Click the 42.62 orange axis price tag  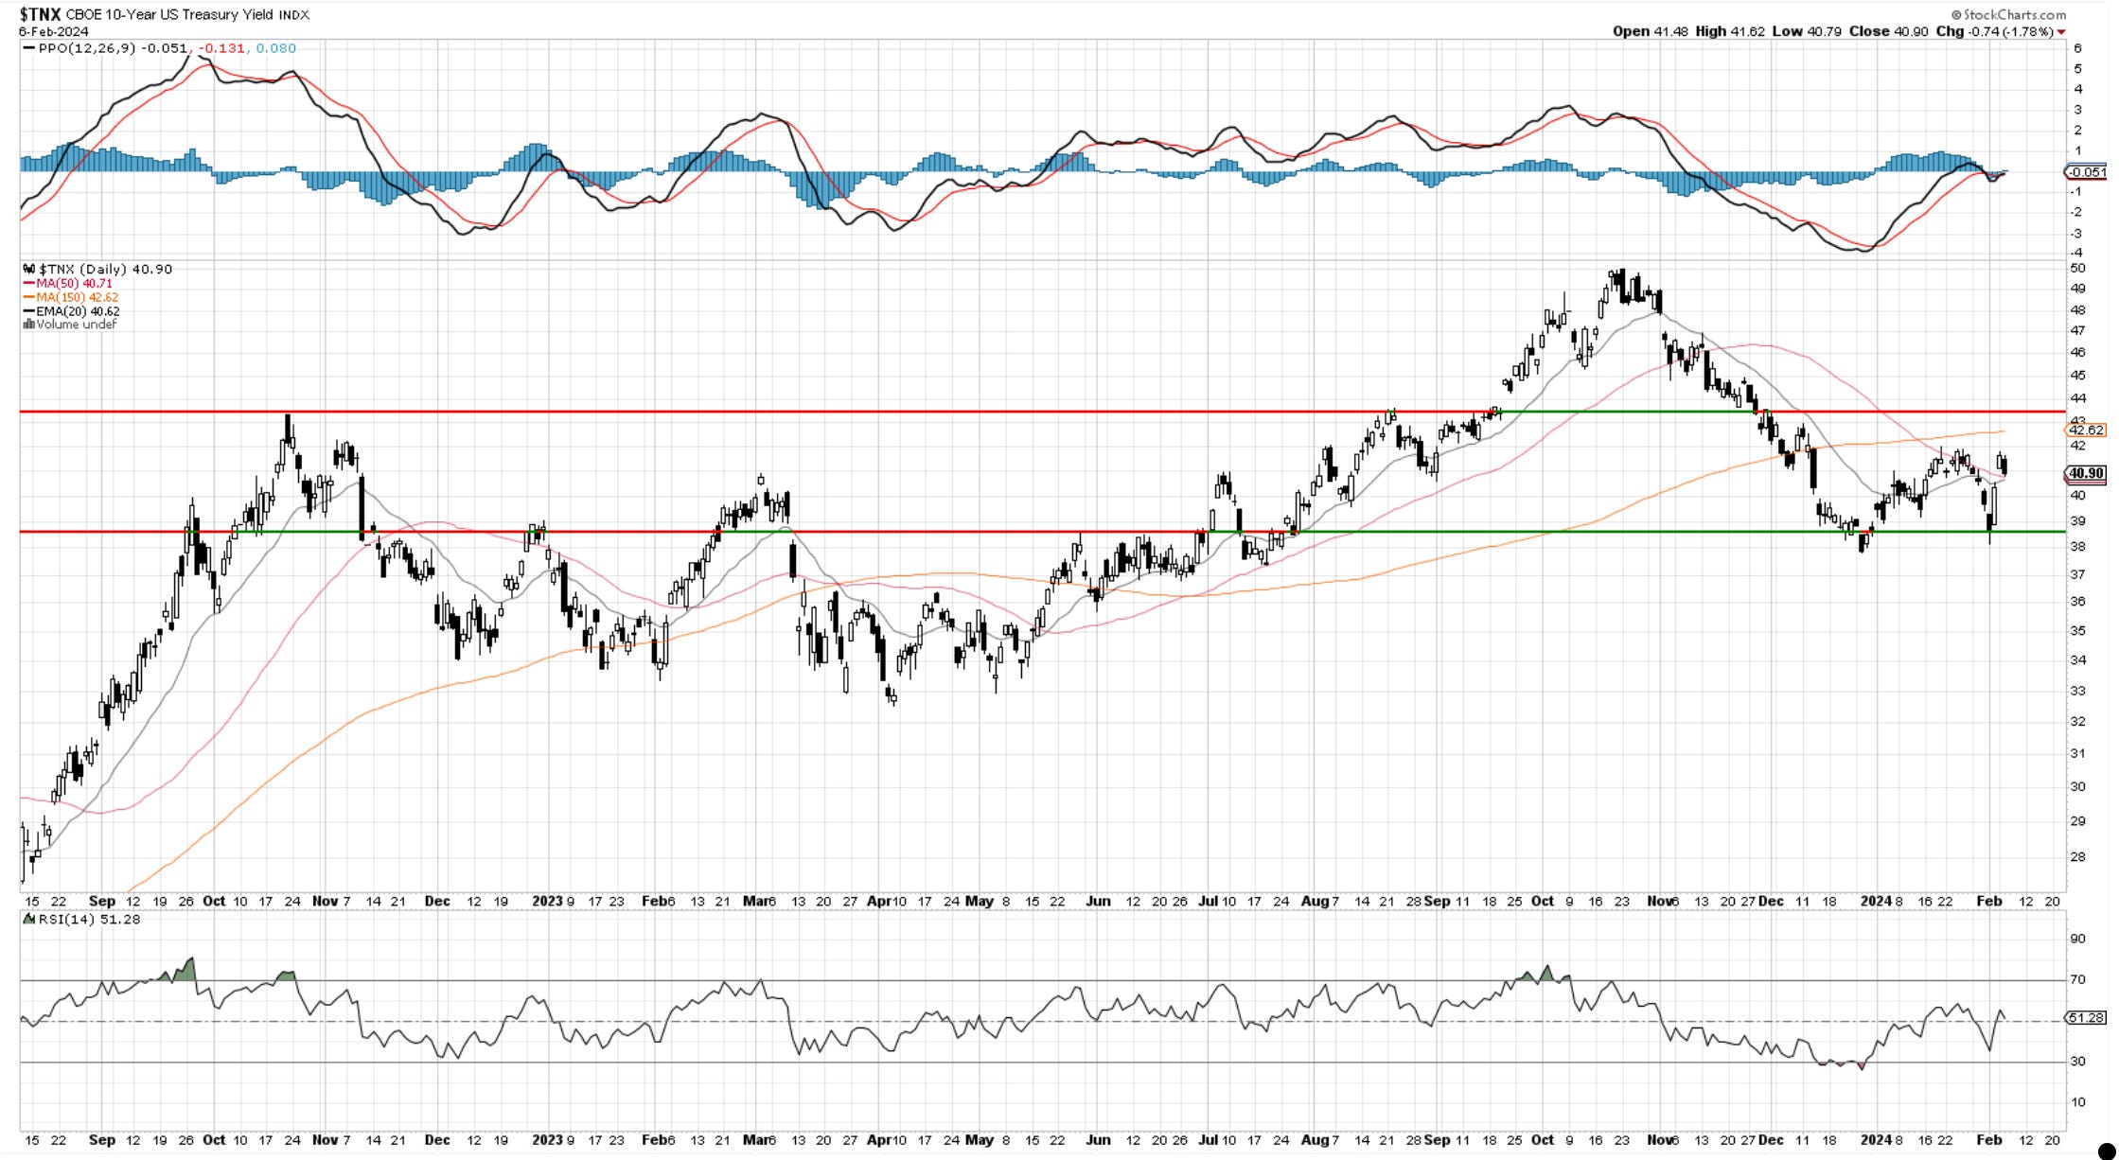click(x=2086, y=431)
